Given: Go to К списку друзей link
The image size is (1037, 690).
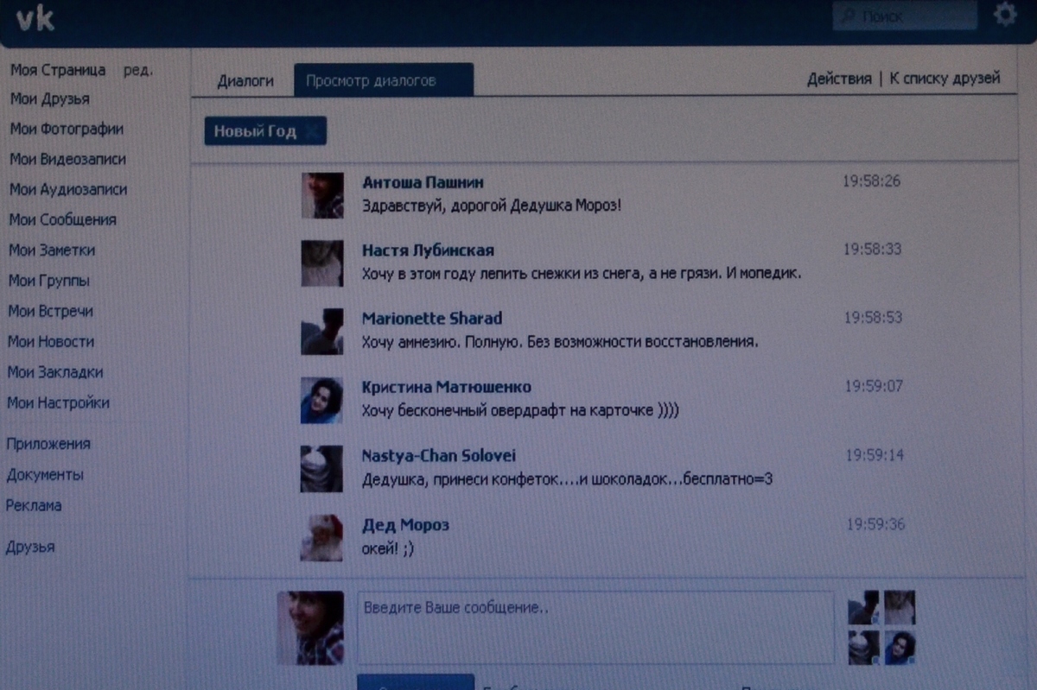Looking at the screenshot, I should (x=945, y=79).
